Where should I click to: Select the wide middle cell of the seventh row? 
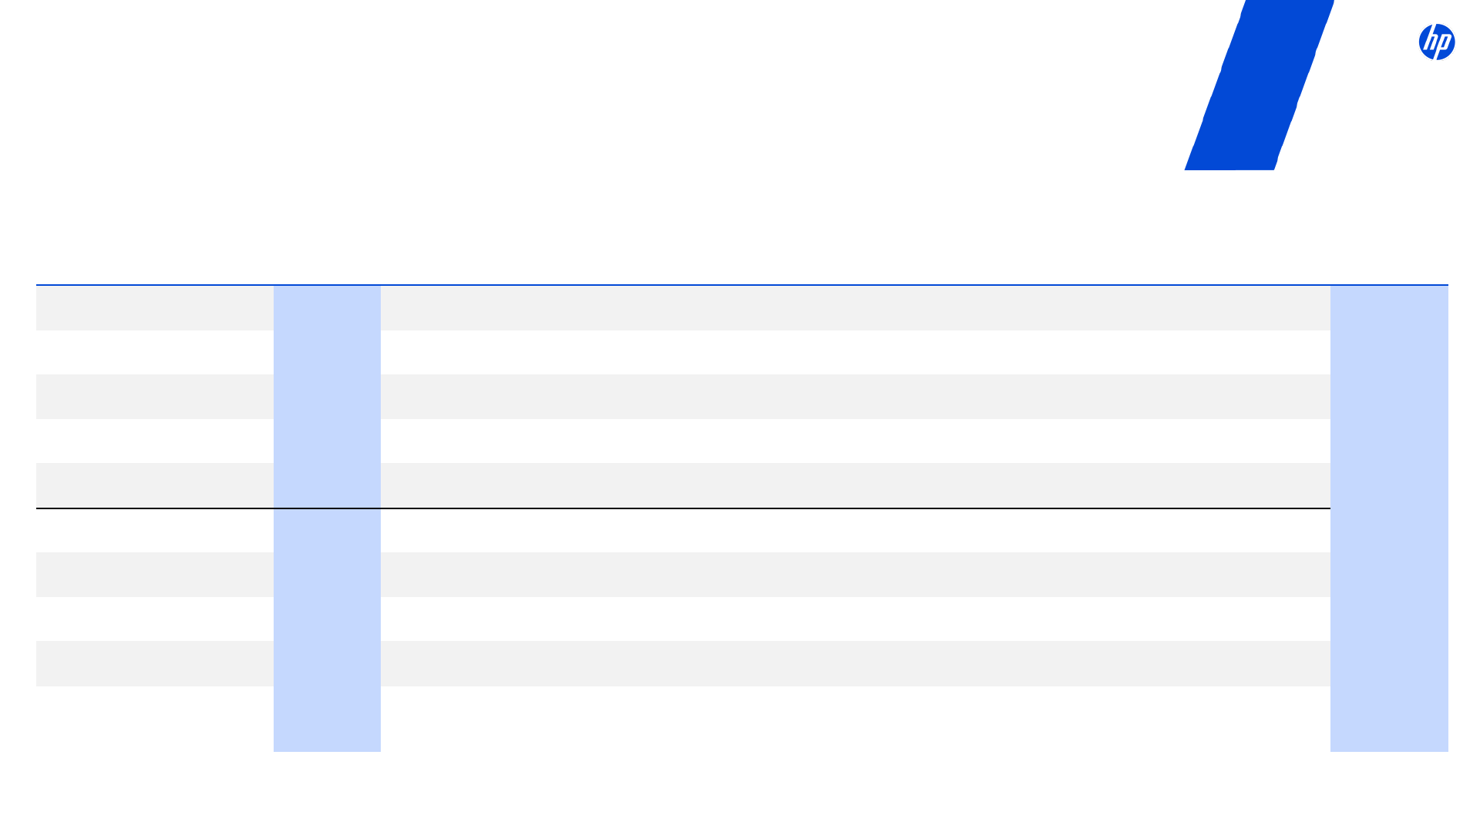tap(856, 575)
